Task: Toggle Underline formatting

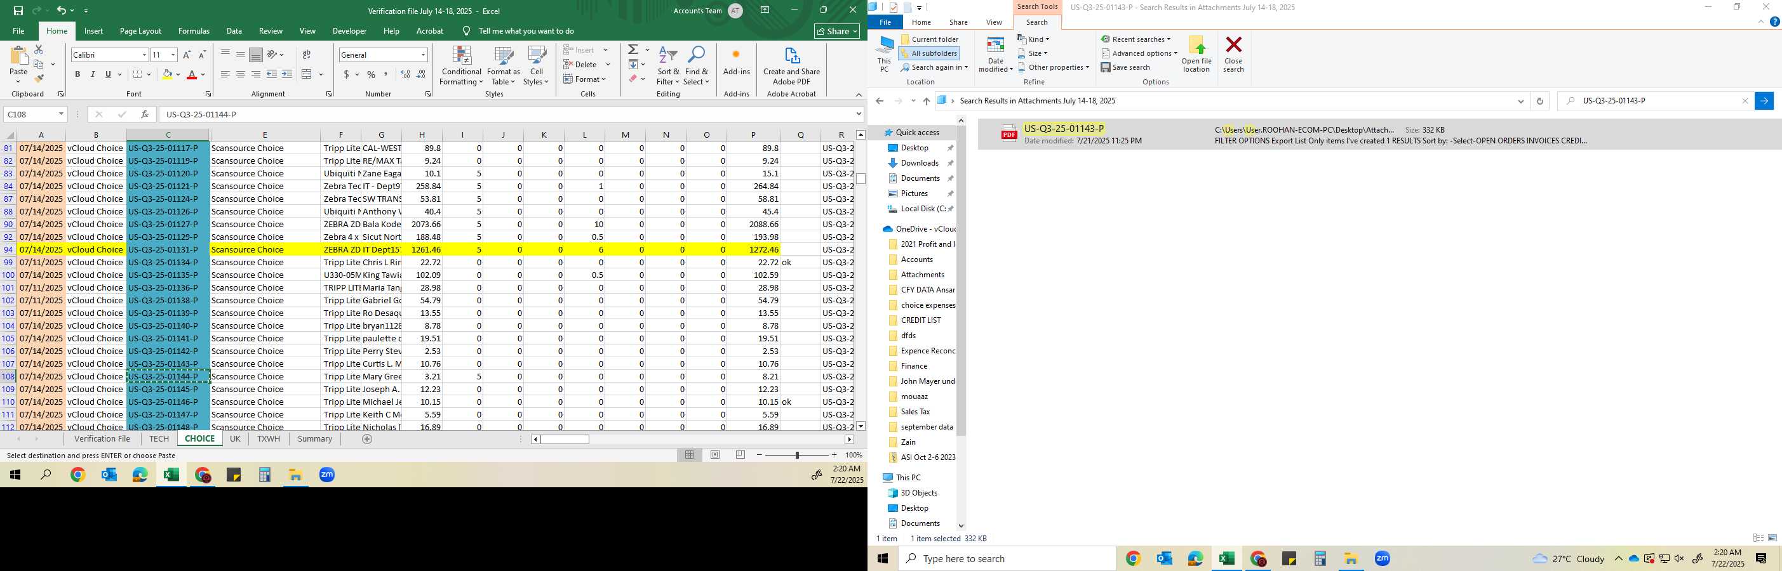Action: coord(108,74)
